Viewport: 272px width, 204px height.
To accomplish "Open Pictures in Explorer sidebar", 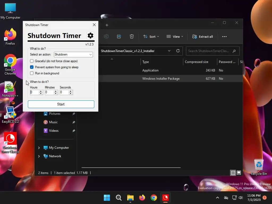I will coord(55,114).
